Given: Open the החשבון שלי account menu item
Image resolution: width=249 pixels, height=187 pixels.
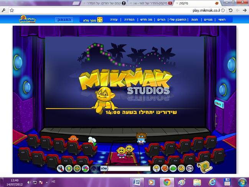Looking at the screenshot, I should 178,20.
